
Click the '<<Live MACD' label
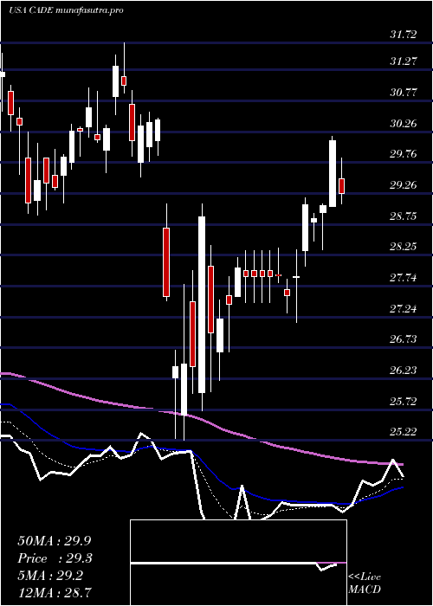click(365, 583)
